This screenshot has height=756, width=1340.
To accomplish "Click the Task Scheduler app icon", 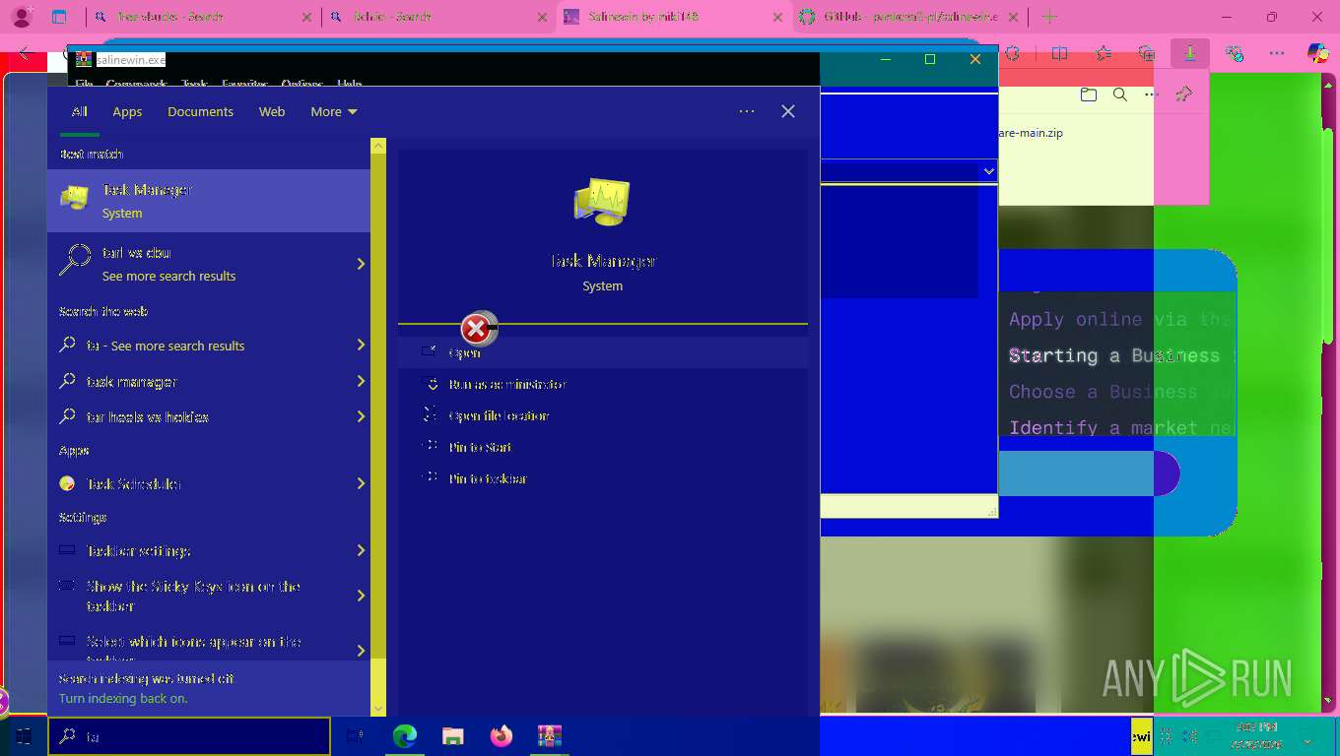I will coord(67,483).
